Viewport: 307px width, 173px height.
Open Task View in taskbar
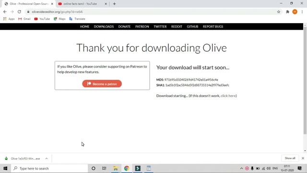click(104, 168)
